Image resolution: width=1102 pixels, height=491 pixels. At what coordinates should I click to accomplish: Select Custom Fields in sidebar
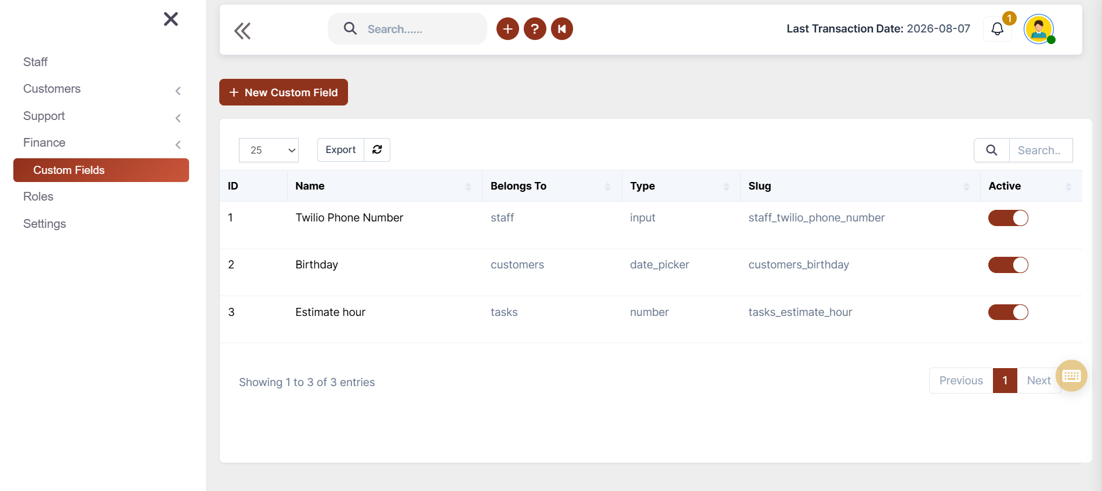[101, 170]
